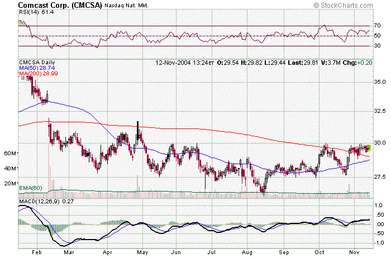Image resolution: width=391 pixels, height=258 pixels.
Task: Click the Nov month label
Action: (x=354, y=252)
